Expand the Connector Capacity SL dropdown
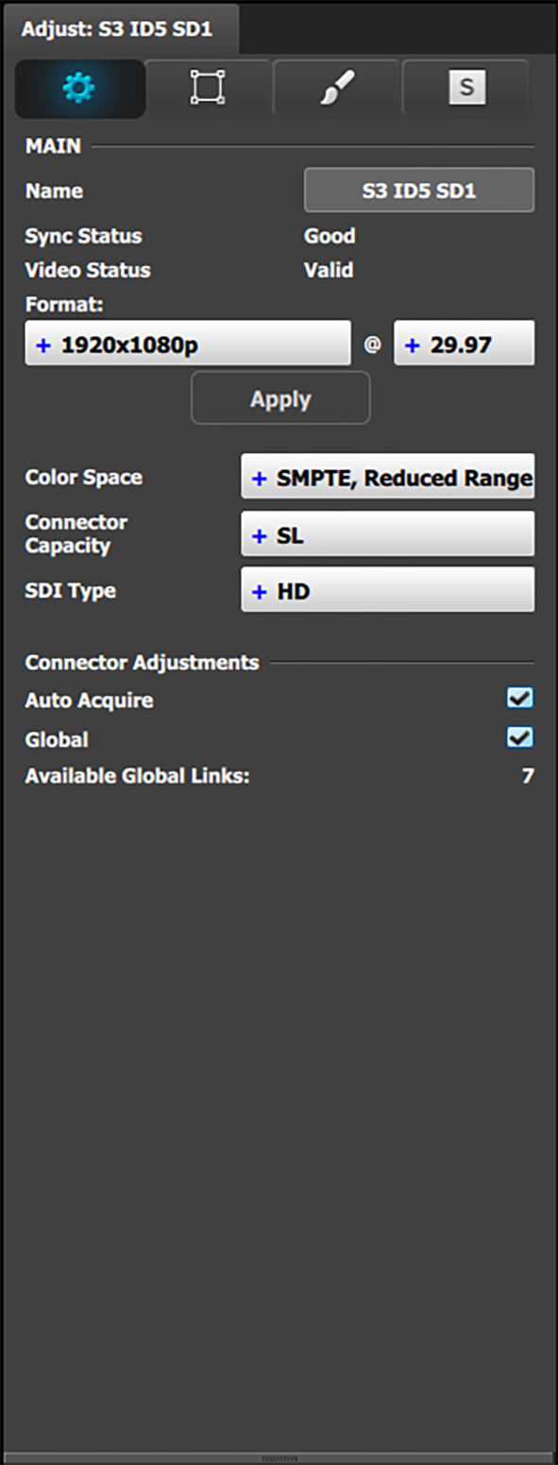Image resolution: width=558 pixels, height=1465 pixels. (388, 534)
